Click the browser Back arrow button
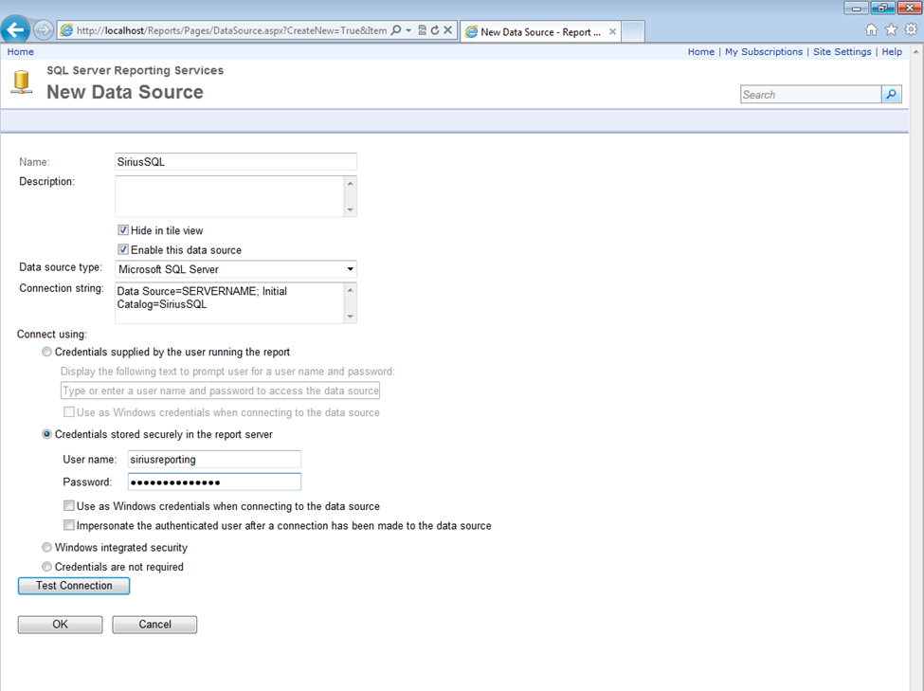Image resolution: width=924 pixels, height=691 pixels. (16, 29)
